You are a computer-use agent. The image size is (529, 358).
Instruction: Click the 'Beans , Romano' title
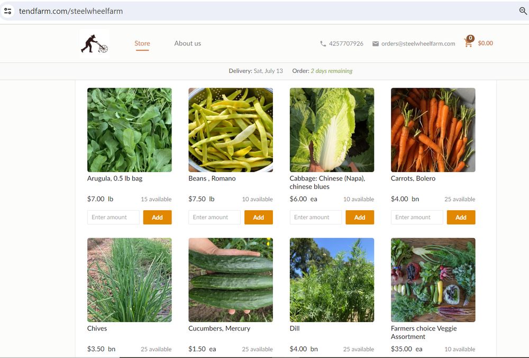(x=212, y=178)
